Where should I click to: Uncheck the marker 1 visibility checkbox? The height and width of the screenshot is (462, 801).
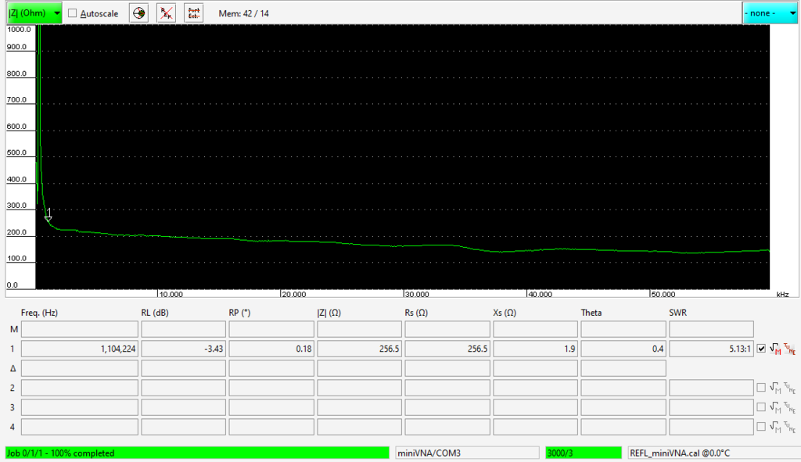[x=761, y=349]
